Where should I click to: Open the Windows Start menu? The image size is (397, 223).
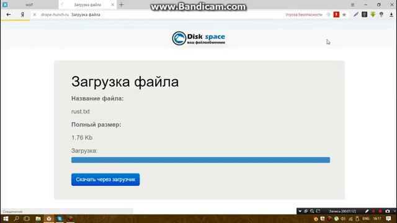click(6, 219)
